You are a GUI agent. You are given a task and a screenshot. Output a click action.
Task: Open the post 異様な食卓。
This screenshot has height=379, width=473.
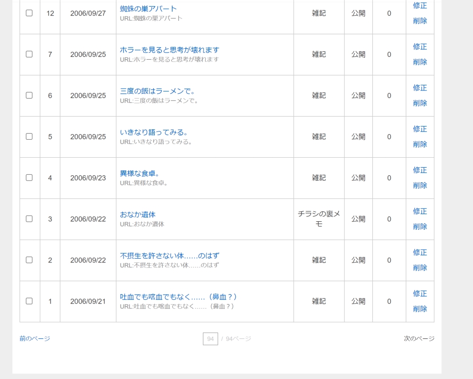(140, 173)
